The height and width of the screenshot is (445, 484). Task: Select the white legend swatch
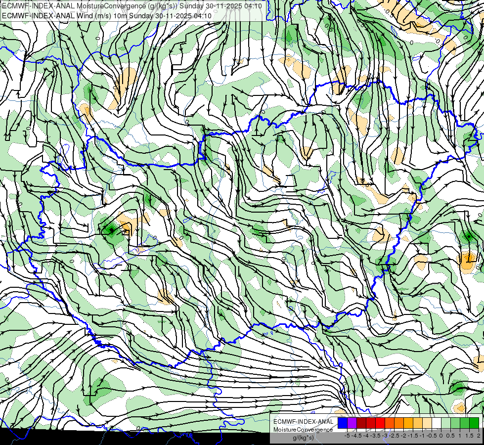click(x=437, y=423)
